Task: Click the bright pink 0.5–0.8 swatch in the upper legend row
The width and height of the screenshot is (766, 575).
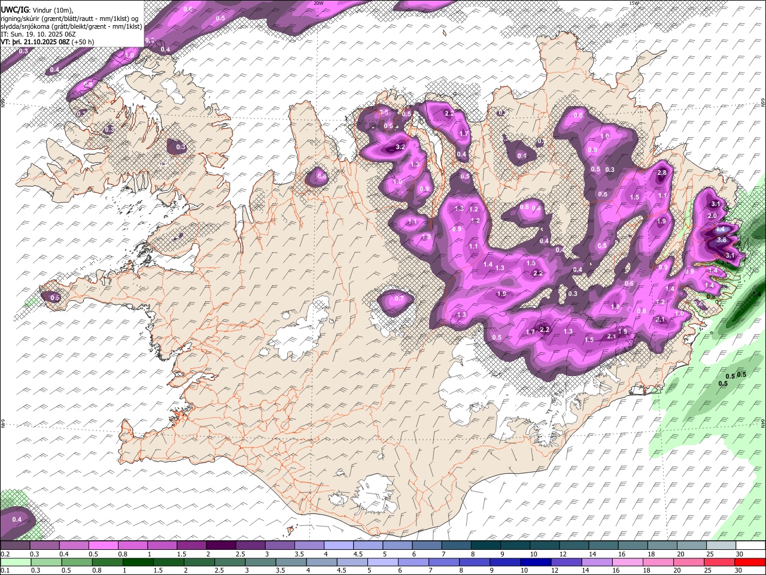Action: pyautogui.click(x=103, y=546)
